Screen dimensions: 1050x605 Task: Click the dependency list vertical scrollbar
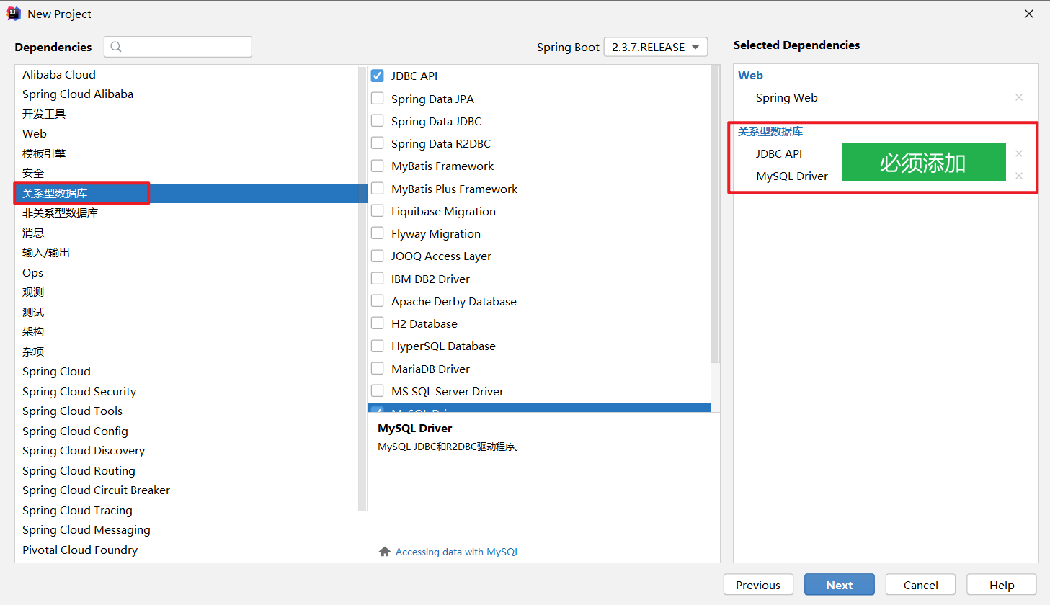[715, 213]
